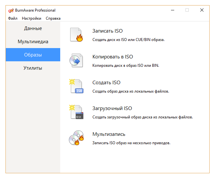Select the Образы category
Image resolution: width=218 pixels, height=181 pixels.
coord(33,55)
